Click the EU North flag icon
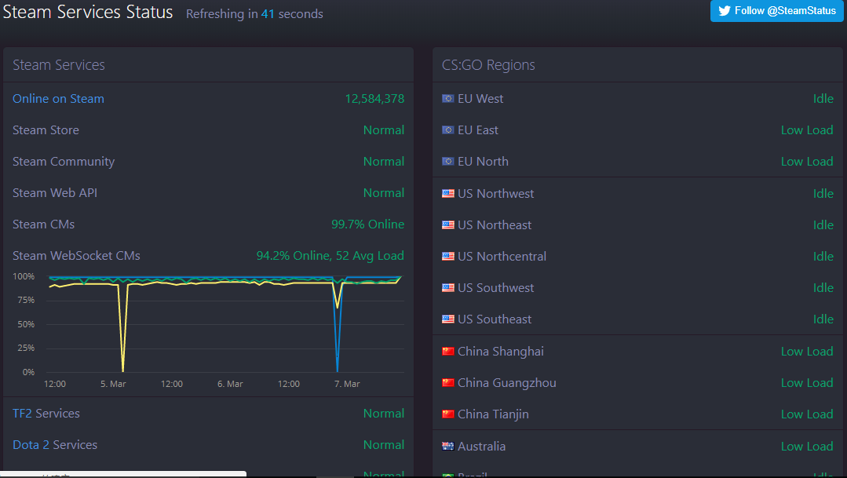847x478 pixels. tap(448, 162)
